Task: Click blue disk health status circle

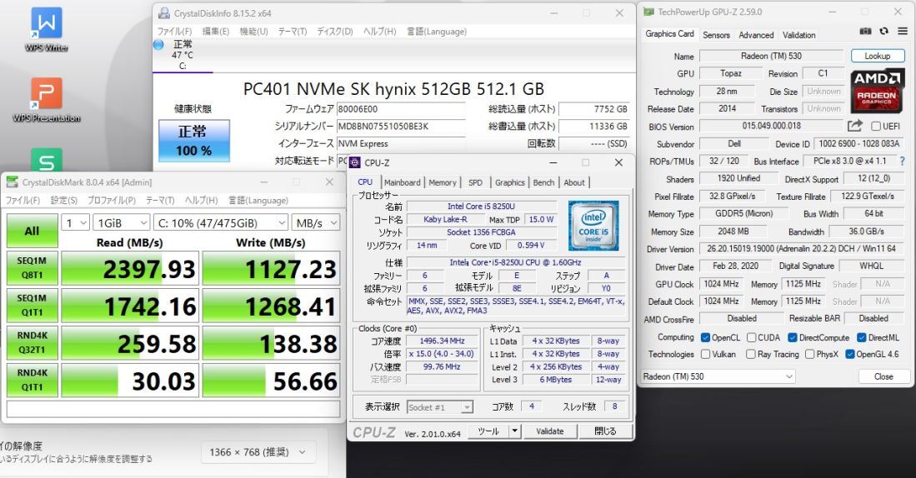Action: click(158, 44)
